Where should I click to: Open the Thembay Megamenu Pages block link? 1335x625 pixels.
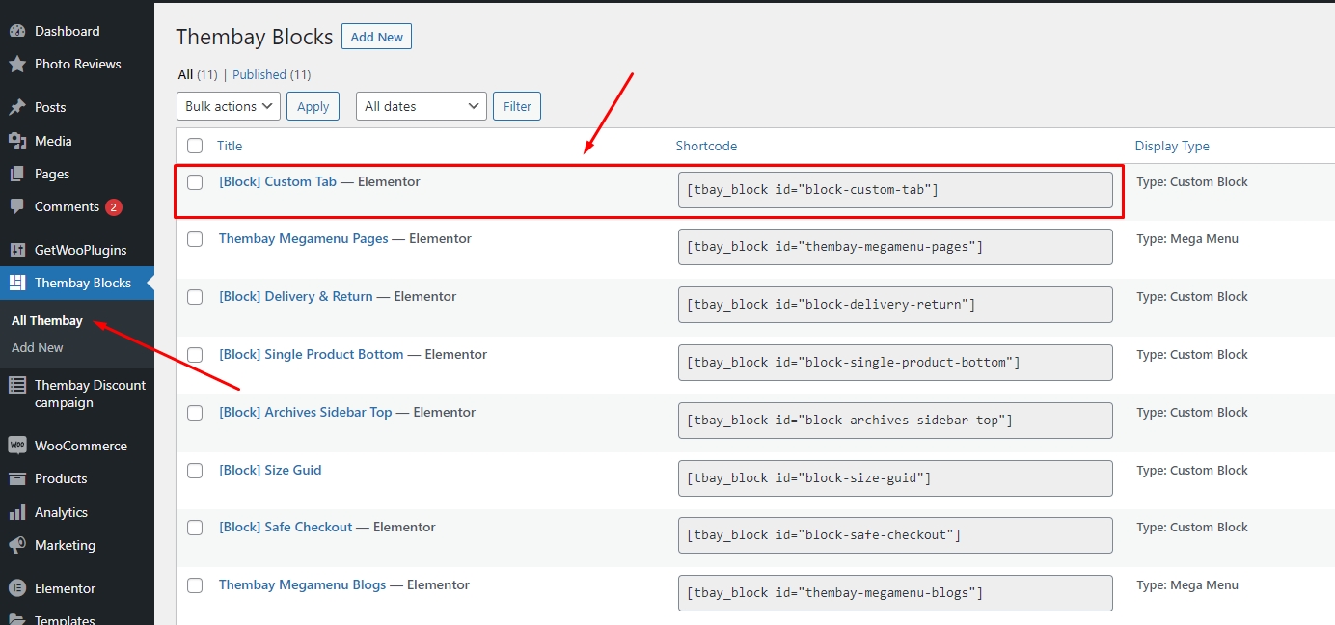click(x=303, y=238)
